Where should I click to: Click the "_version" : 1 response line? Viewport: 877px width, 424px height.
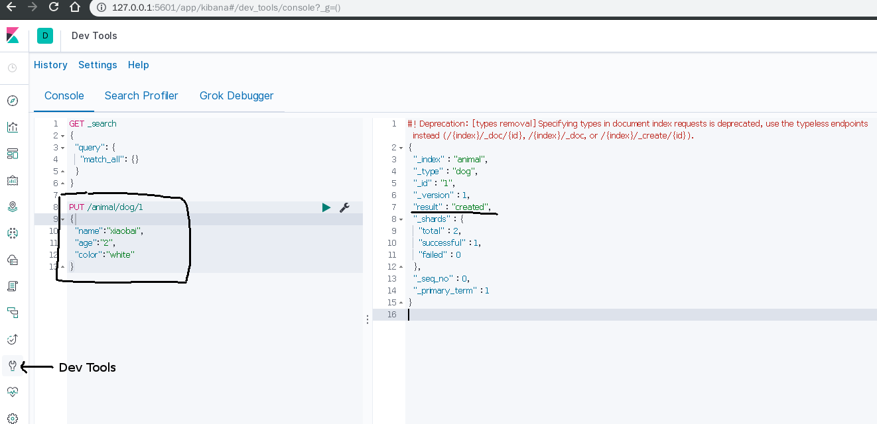point(442,195)
